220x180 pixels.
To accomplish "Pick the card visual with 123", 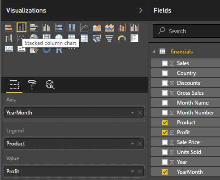I will [9, 48].
